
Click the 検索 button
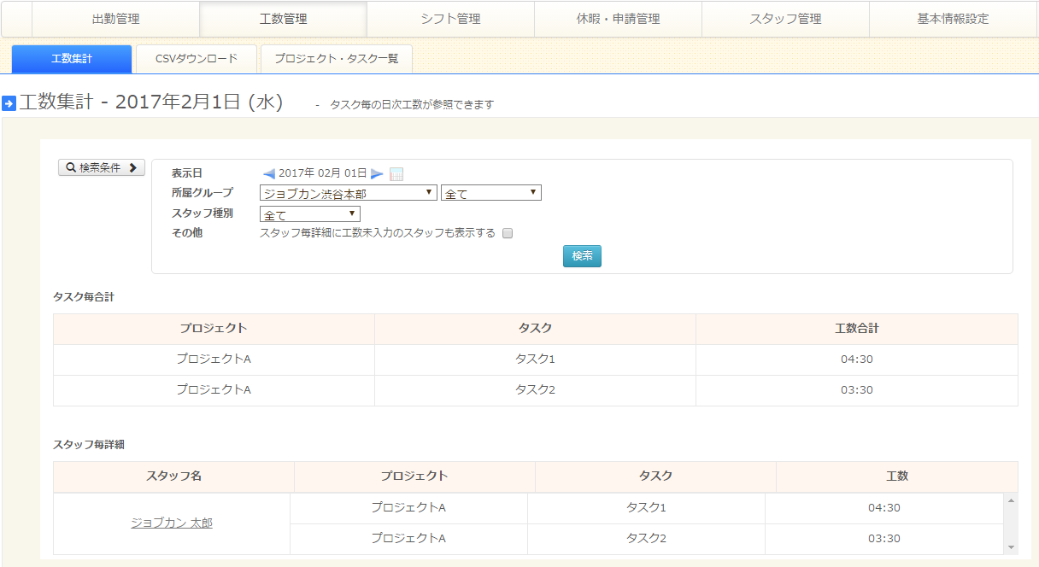tap(582, 256)
